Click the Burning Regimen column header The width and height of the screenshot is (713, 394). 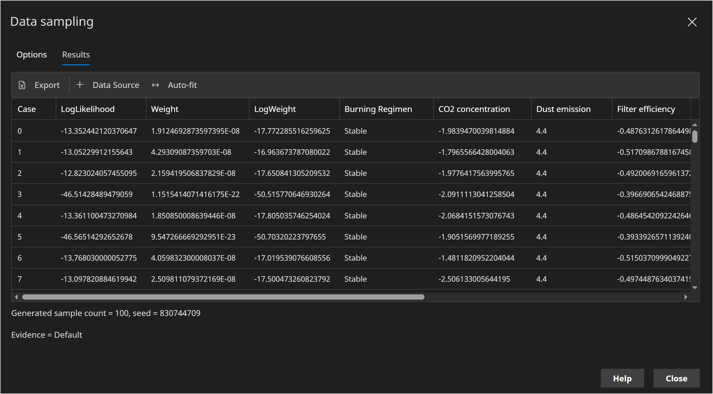pyautogui.click(x=378, y=109)
